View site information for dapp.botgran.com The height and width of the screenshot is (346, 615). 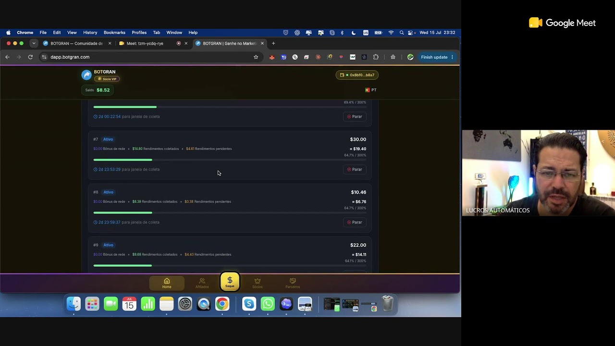click(x=44, y=57)
